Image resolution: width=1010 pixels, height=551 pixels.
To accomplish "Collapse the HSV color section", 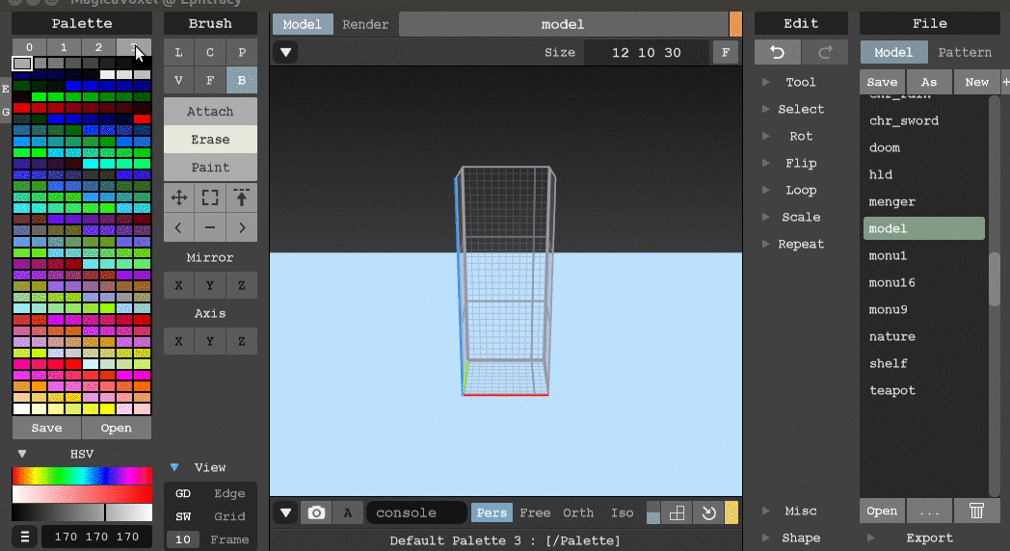I will pyautogui.click(x=22, y=454).
